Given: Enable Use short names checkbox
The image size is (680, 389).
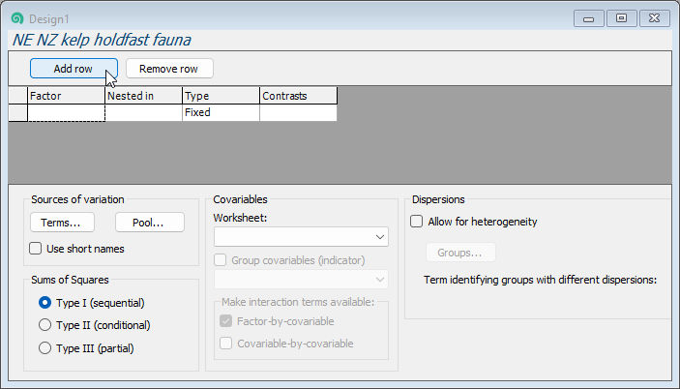Looking at the screenshot, I should coord(36,249).
